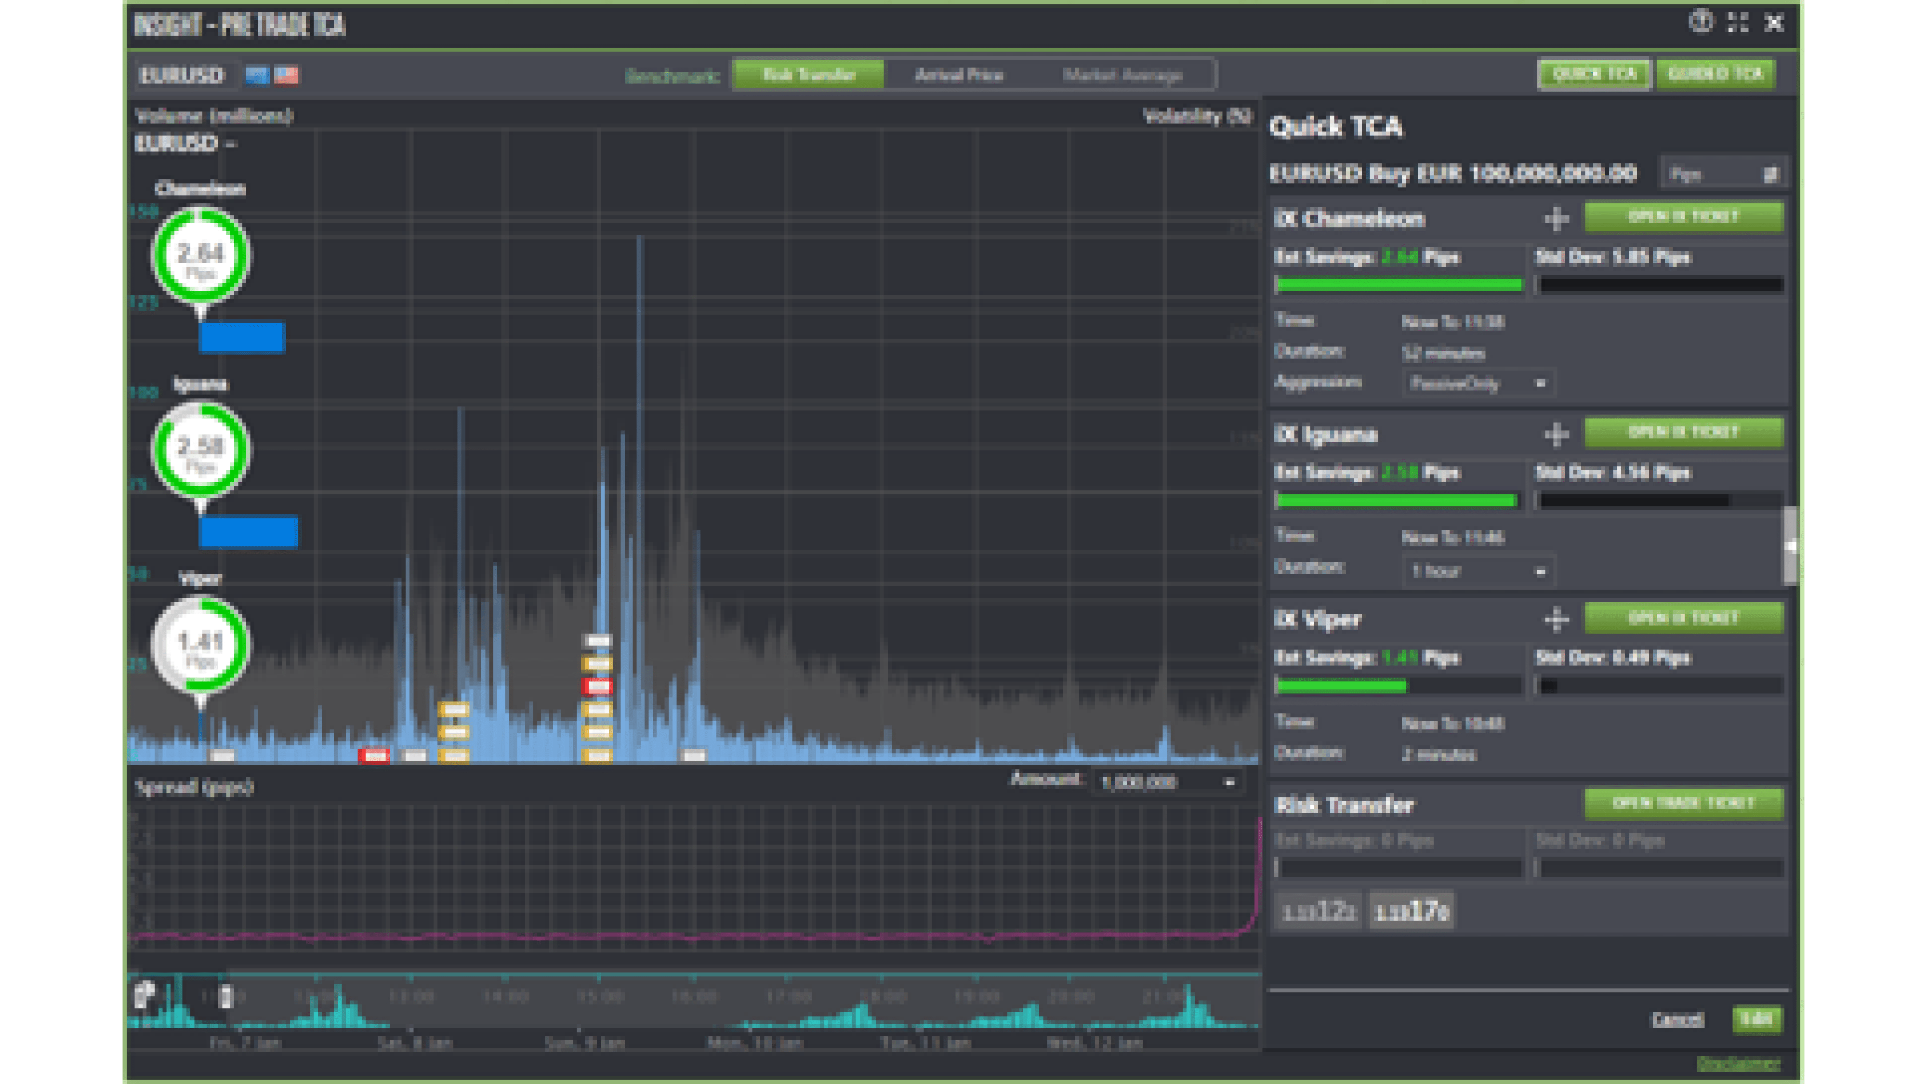Click the help question mark icon
This screenshot has width=1927, height=1084.
coord(1701,22)
